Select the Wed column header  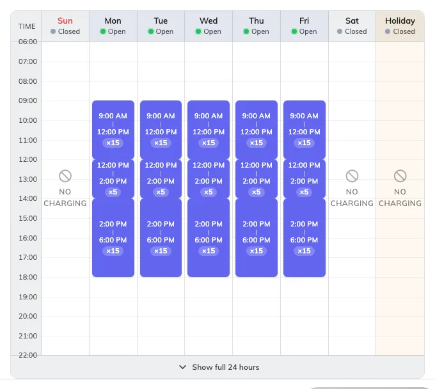(x=209, y=26)
